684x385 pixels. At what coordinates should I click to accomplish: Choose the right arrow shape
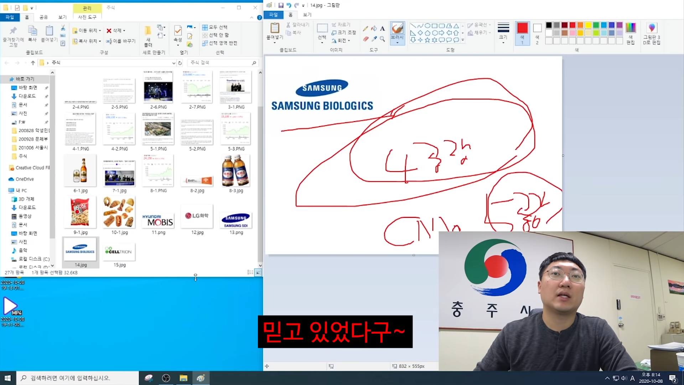[442, 33]
